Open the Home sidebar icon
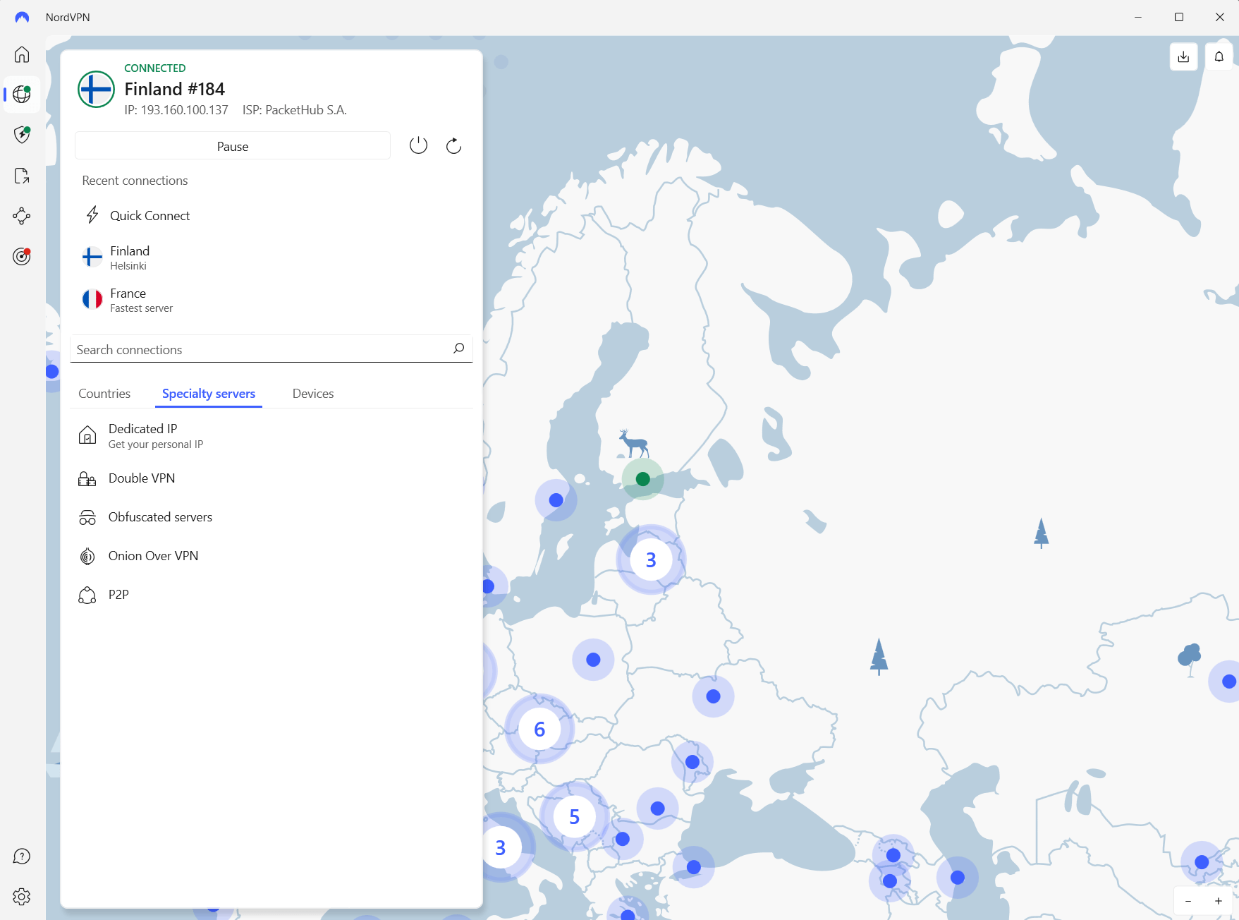This screenshot has width=1239, height=920. 22,54
